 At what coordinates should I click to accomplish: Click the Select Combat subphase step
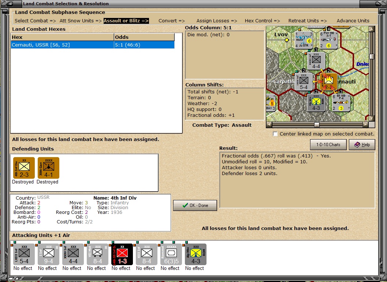click(35, 21)
